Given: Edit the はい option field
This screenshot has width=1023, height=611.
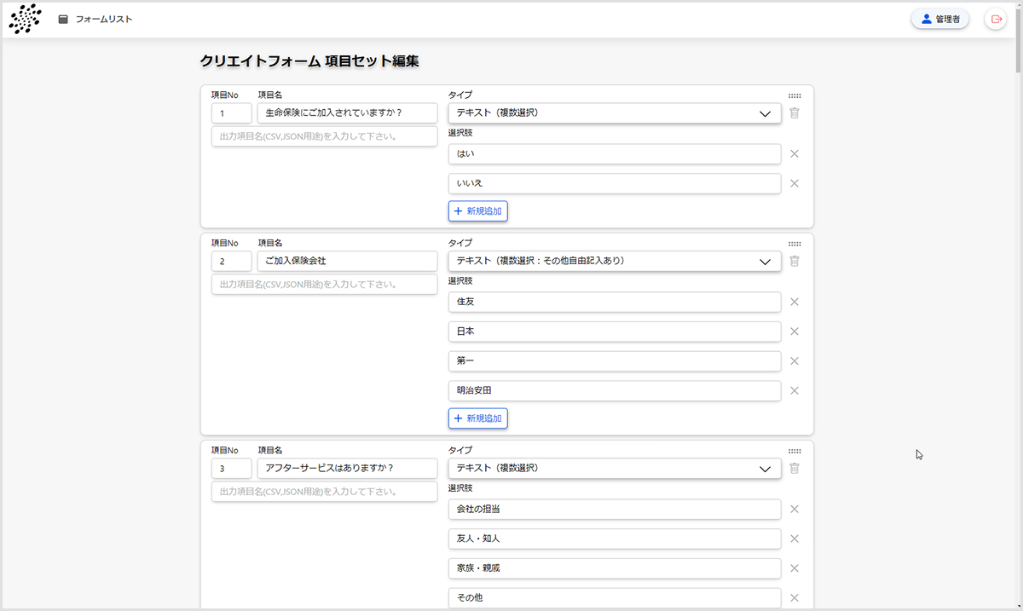Looking at the screenshot, I should click(615, 154).
